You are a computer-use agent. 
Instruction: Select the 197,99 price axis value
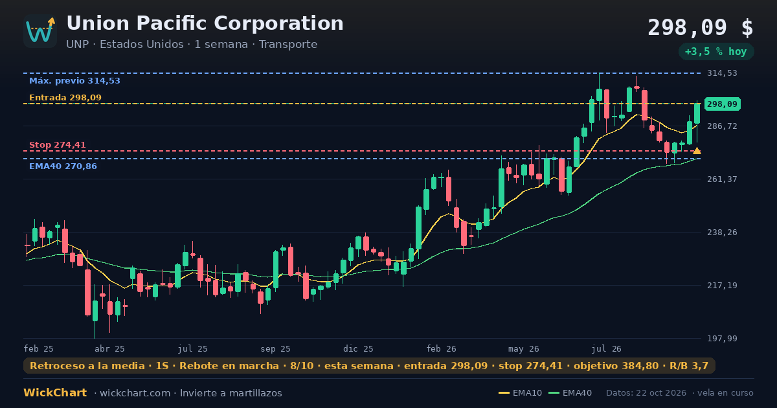tap(722, 339)
